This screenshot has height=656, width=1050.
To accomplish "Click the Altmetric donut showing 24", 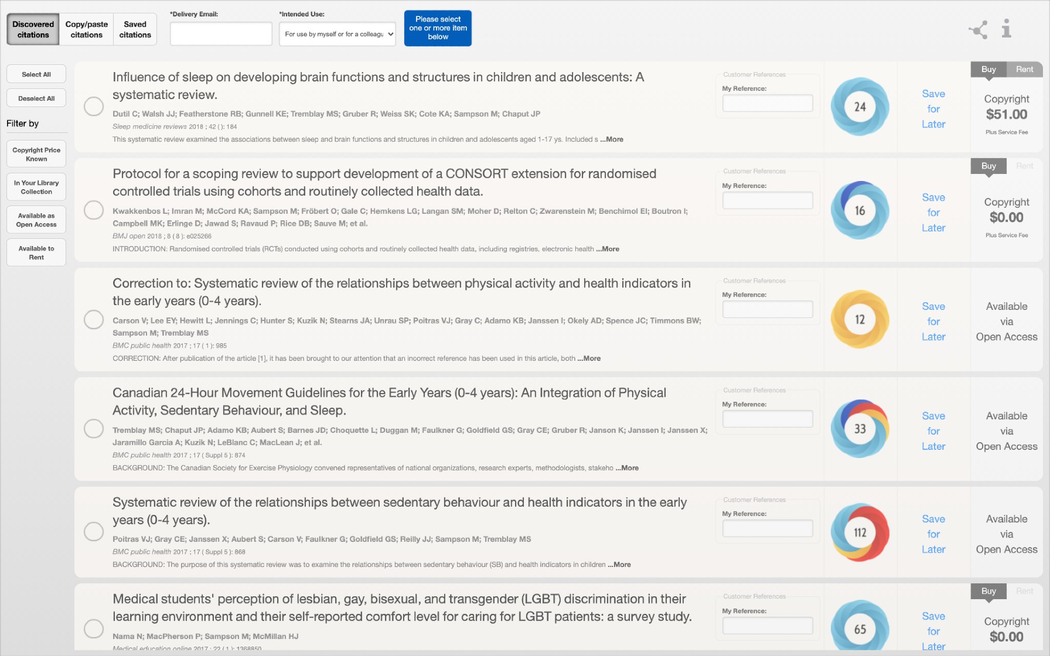I will click(860, 107).
